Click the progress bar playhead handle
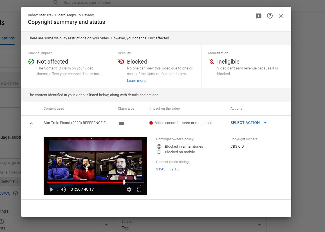This screenshot has height=232, width=325. pos(124,182)
